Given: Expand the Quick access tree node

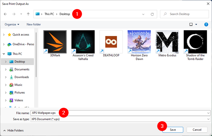Looking at the screenshot, I should tap(4, 35).
